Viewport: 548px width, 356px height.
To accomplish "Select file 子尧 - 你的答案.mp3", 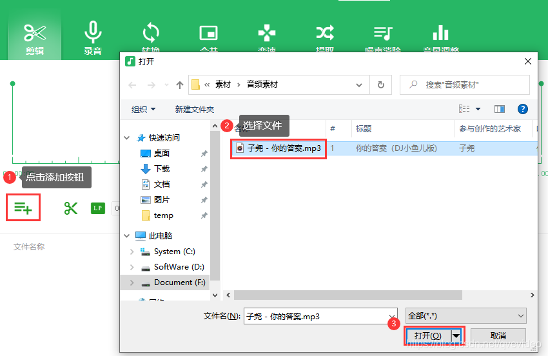I will point(279,148).
